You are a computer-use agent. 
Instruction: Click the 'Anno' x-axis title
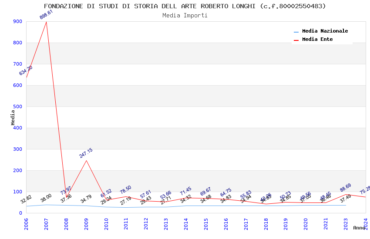pos(359,228)
